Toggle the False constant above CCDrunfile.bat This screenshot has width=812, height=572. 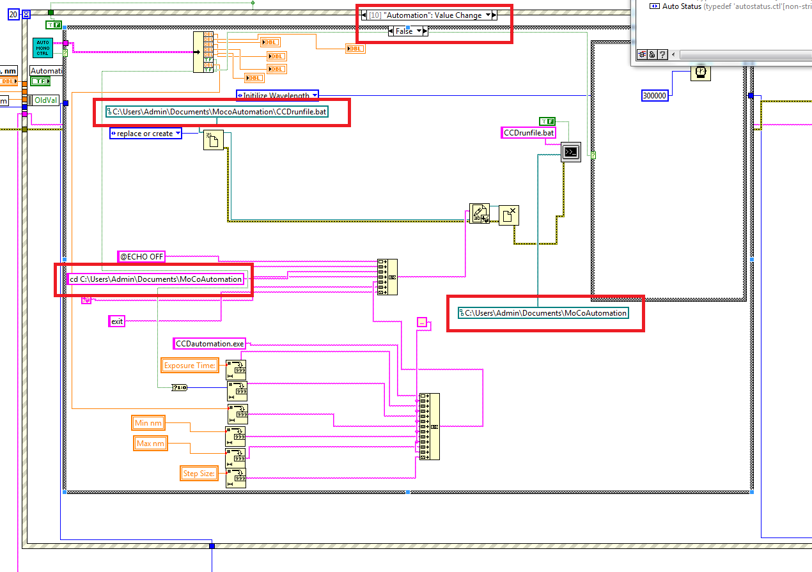click(547, 121)
